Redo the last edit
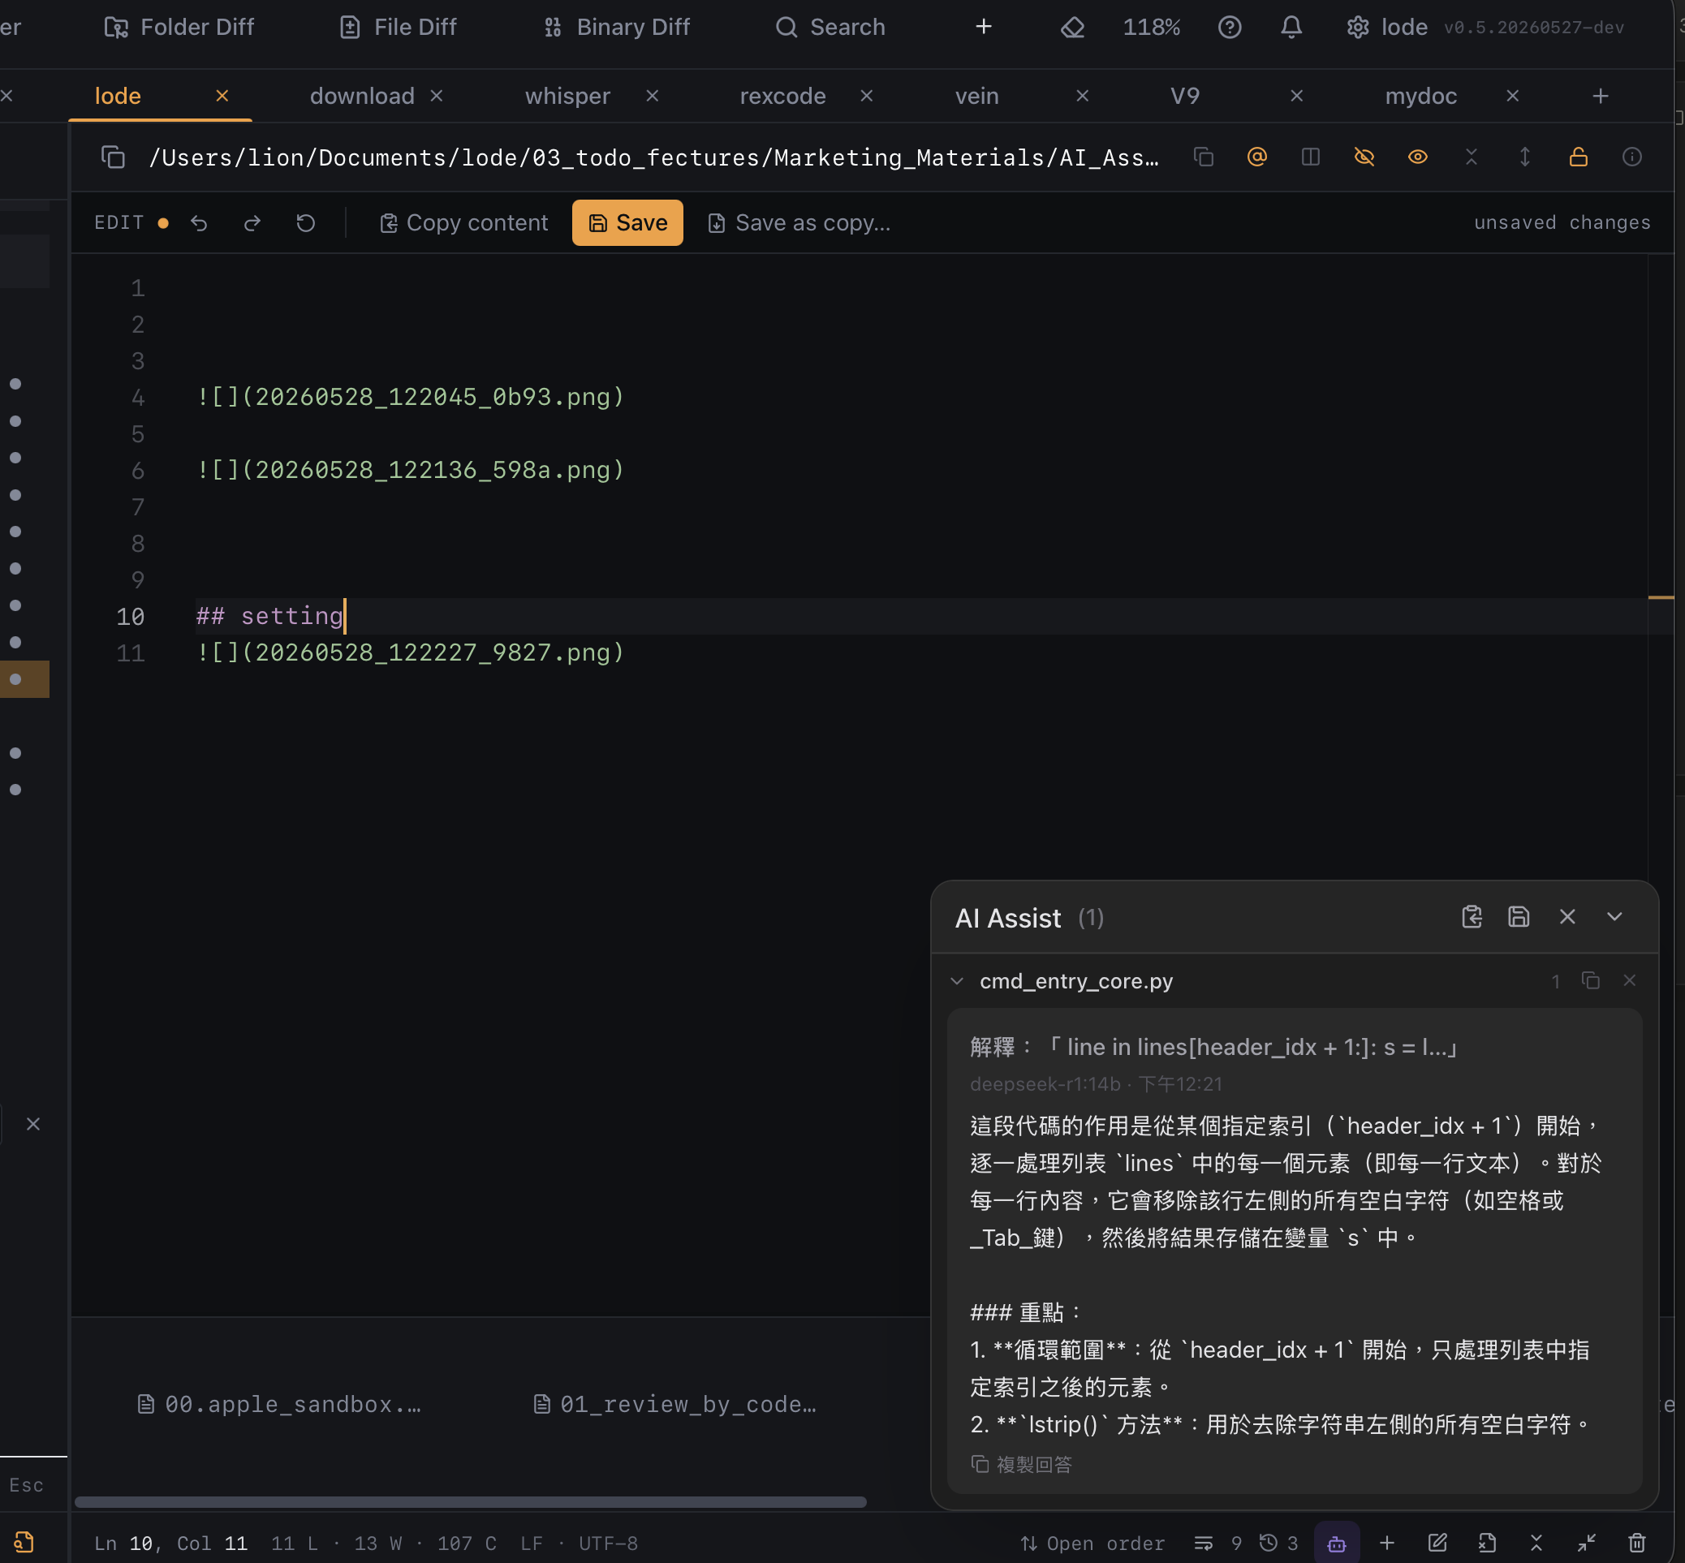Screen dimensions: 1685x1563 point(252,222)
